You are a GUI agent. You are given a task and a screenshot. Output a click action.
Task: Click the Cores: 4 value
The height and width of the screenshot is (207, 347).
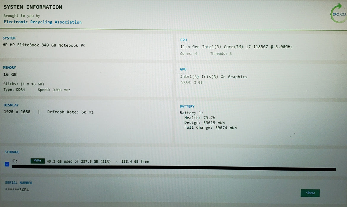click(188, 54)
